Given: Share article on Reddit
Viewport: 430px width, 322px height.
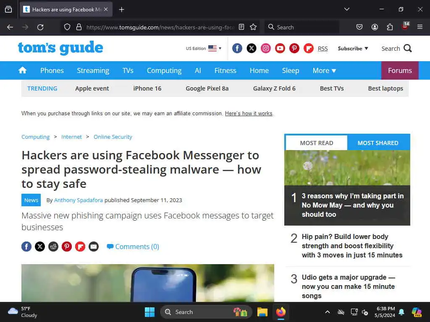Looking at the screenshot, I should (53, 247).
